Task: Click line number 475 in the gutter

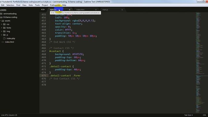Action: click(x=44, y=76)
